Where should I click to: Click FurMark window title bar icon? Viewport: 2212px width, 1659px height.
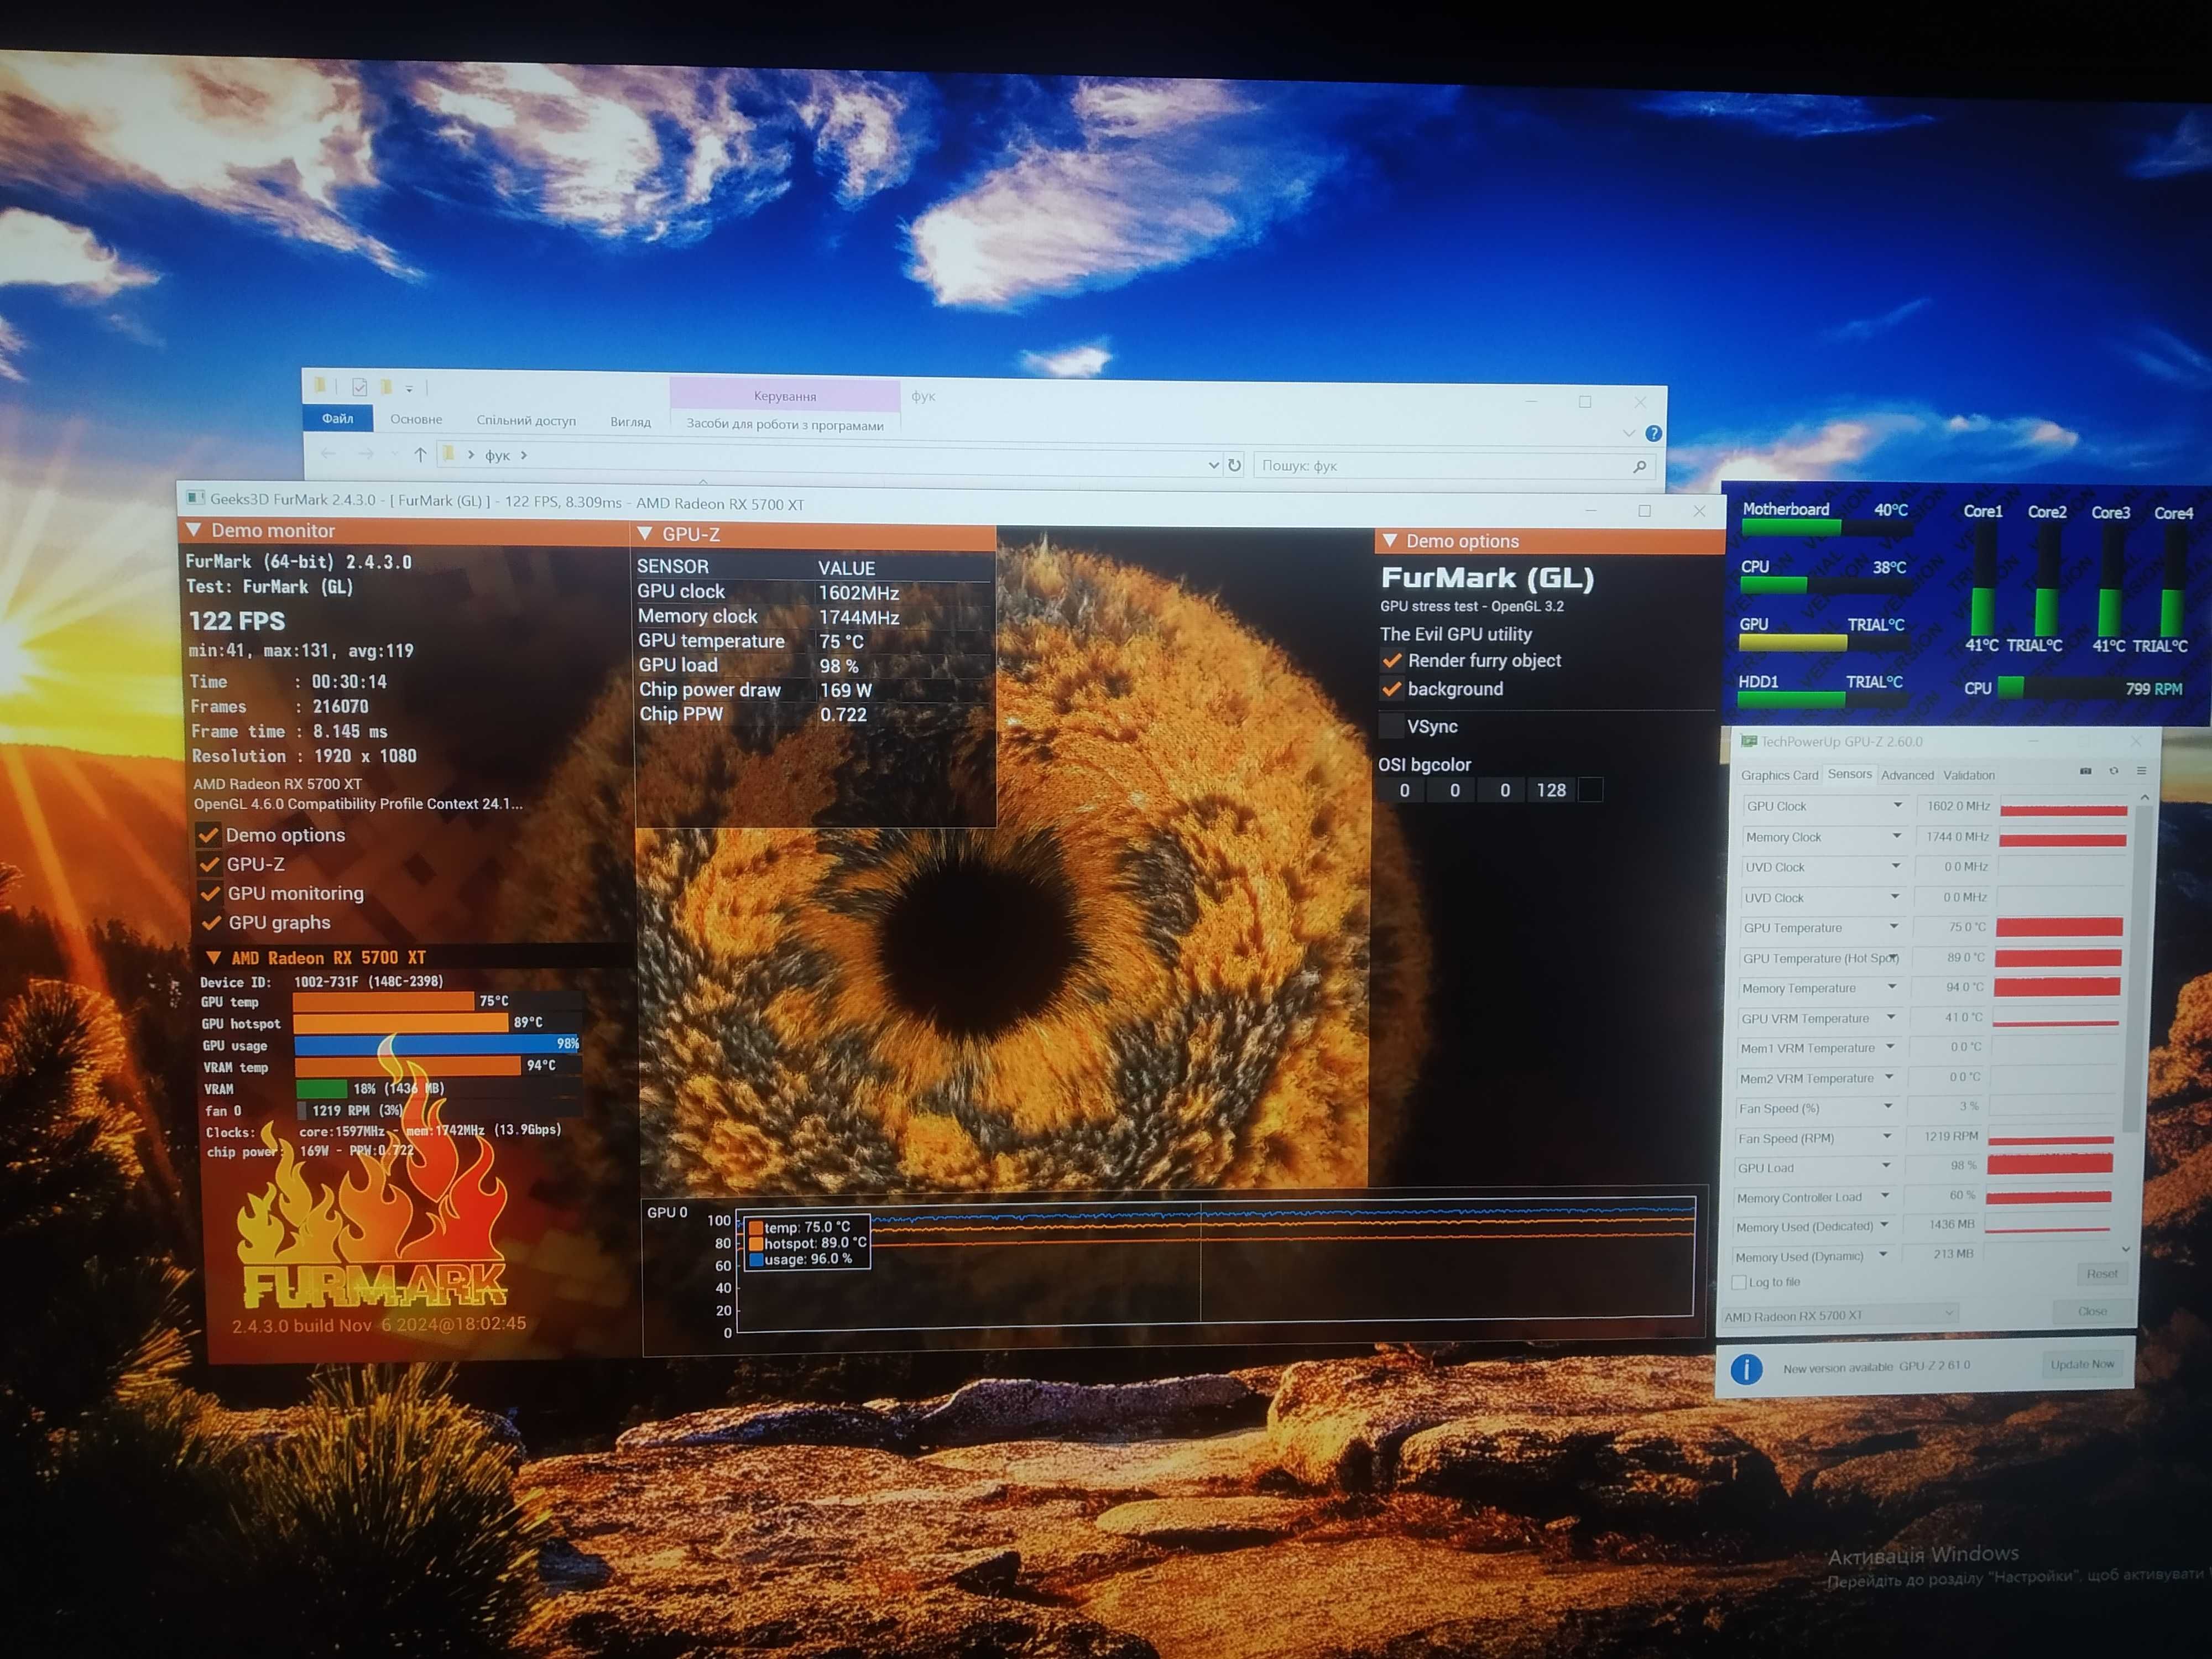point(195,498)
